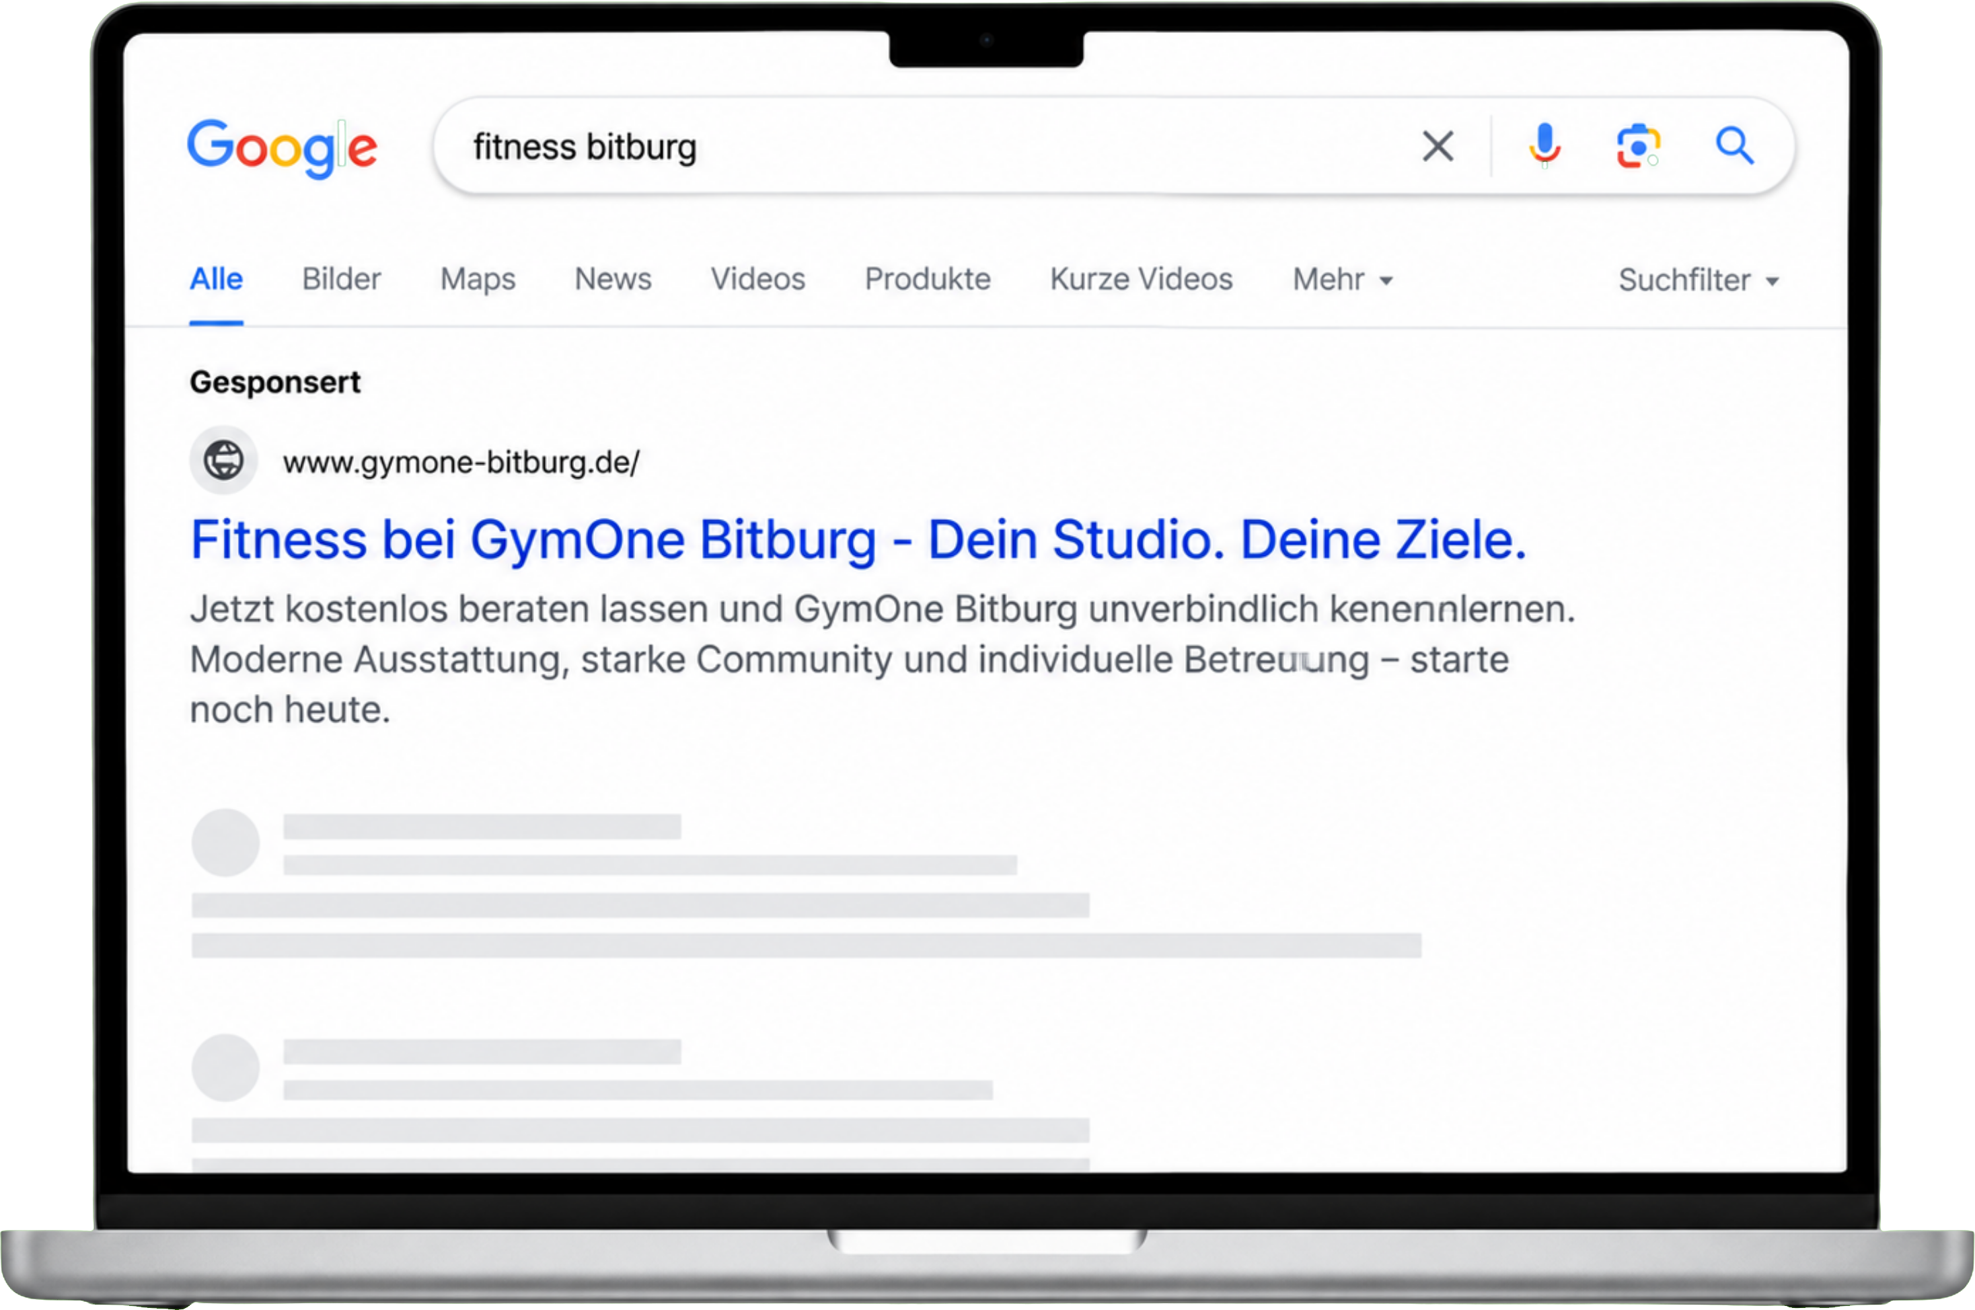Open the Produkte tab
This screenshot has height=1310, width=1975.
pos(928,279)
